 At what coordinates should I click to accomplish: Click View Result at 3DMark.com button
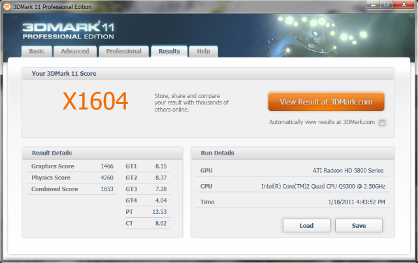coord(326,102)
